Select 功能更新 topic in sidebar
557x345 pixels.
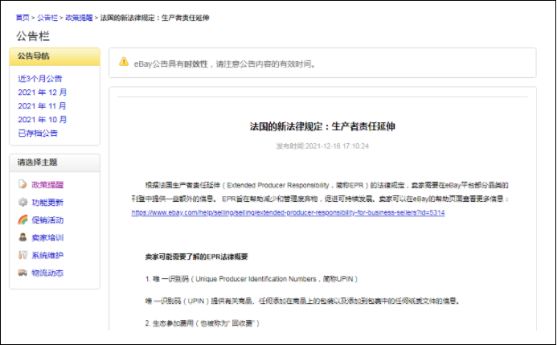click(47, 203)
